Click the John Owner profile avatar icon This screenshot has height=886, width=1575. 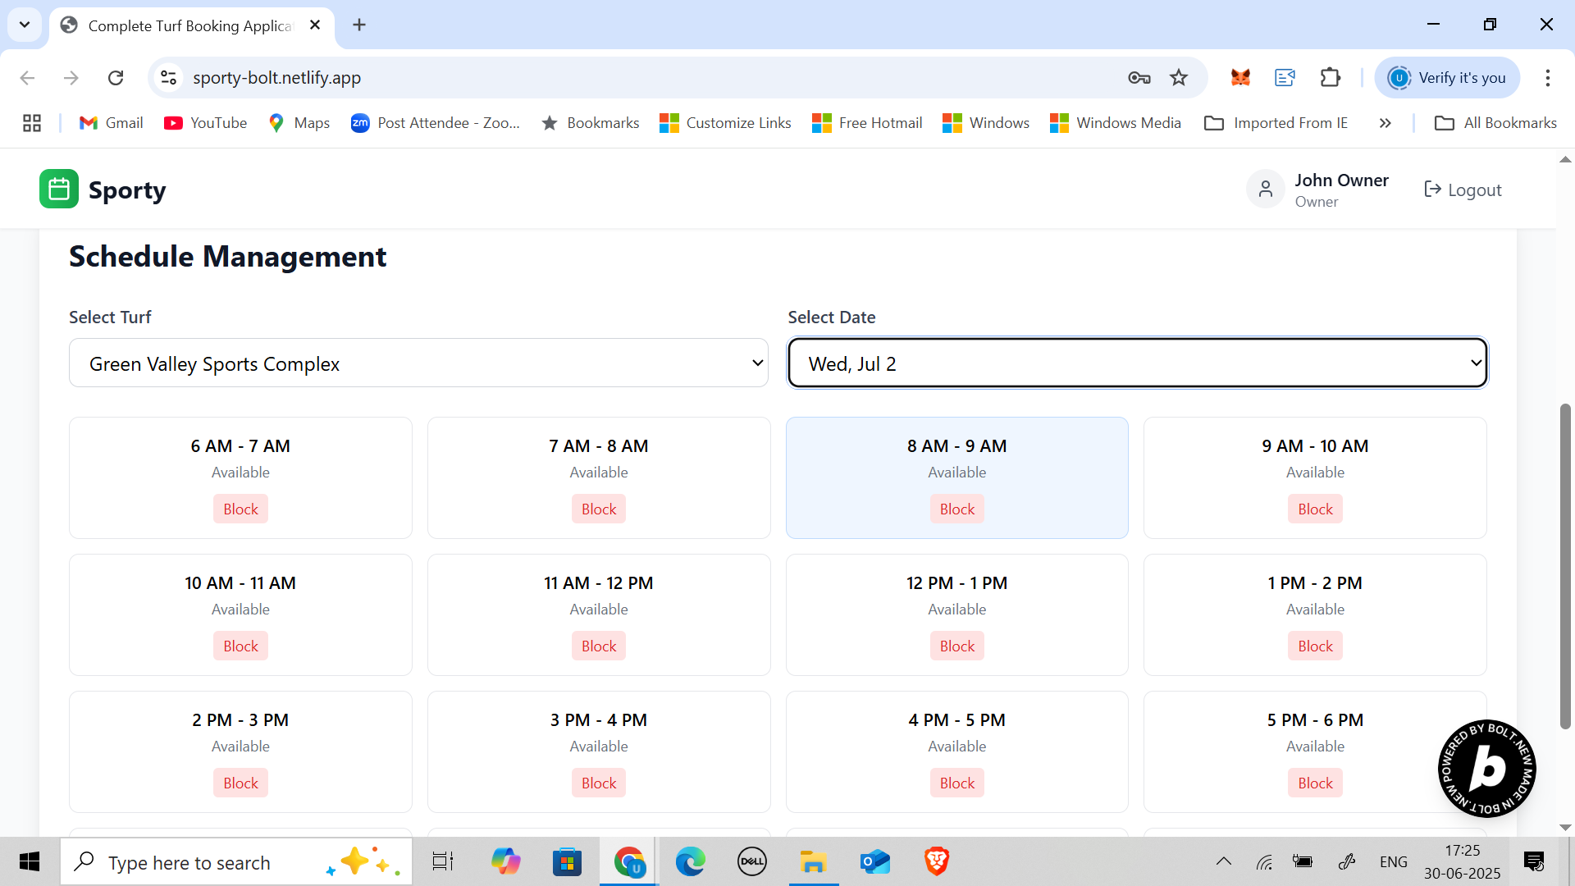(x=1265, y=190)
